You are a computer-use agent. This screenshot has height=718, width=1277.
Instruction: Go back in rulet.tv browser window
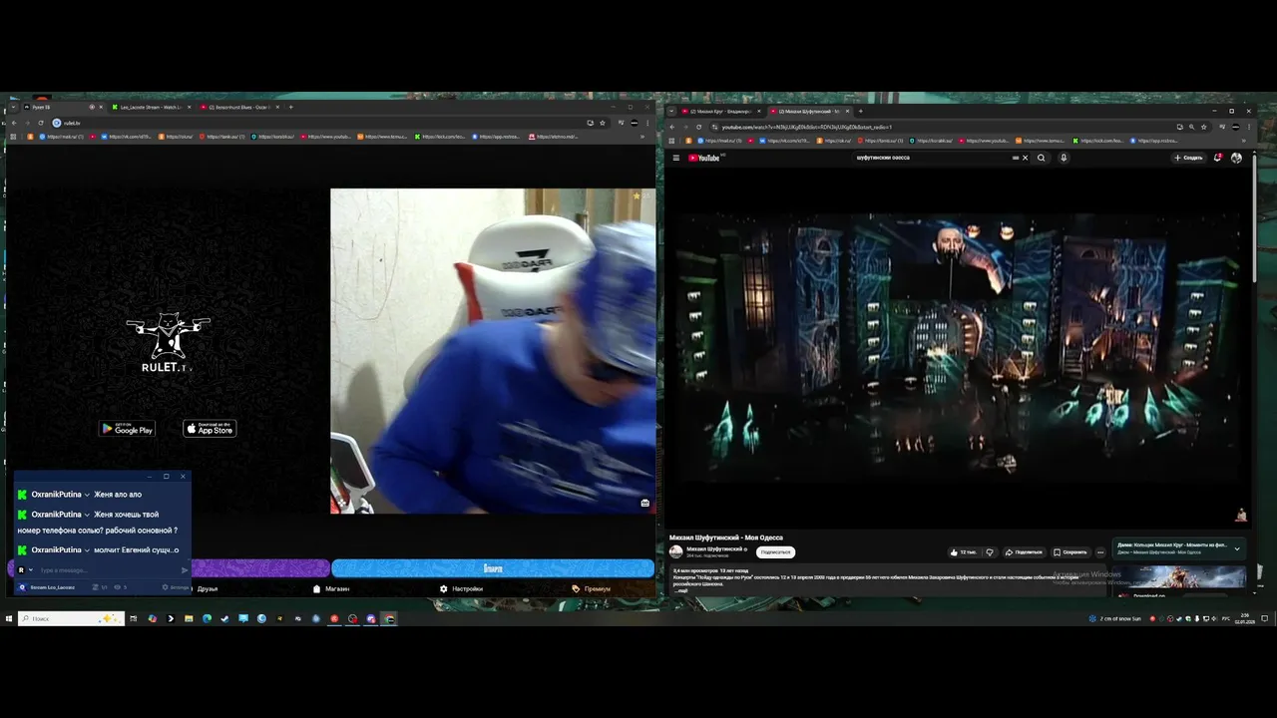pos(13,123)
